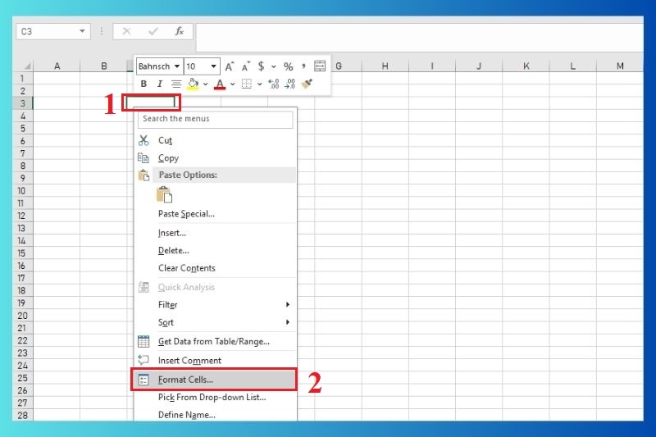
Task: Expand the Filter submenu
Action: click(216, 305)
